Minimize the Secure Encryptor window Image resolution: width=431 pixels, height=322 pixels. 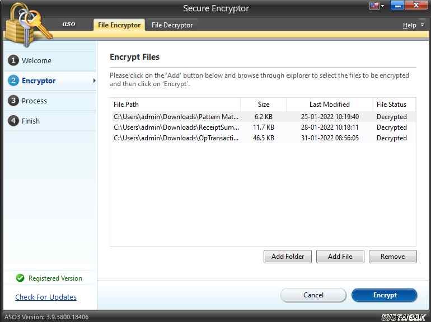(397, 6)
